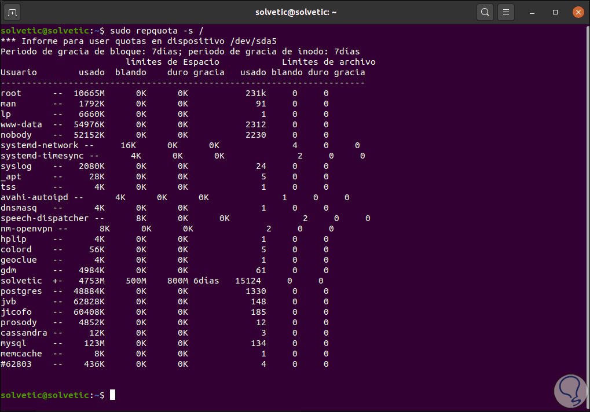Click the 'jvb' user name
Viewport: 590px width, 412px height.
(8, 301)
